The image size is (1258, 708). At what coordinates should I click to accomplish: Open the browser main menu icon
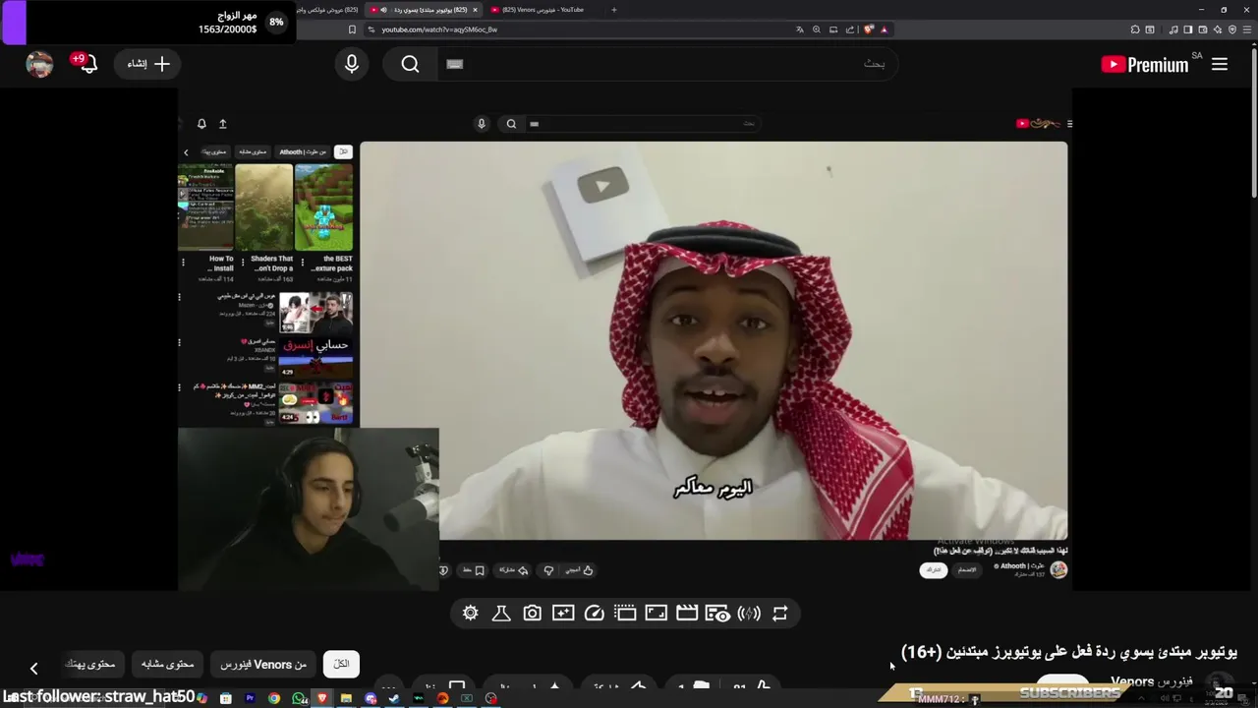(x=1247, y=29)
